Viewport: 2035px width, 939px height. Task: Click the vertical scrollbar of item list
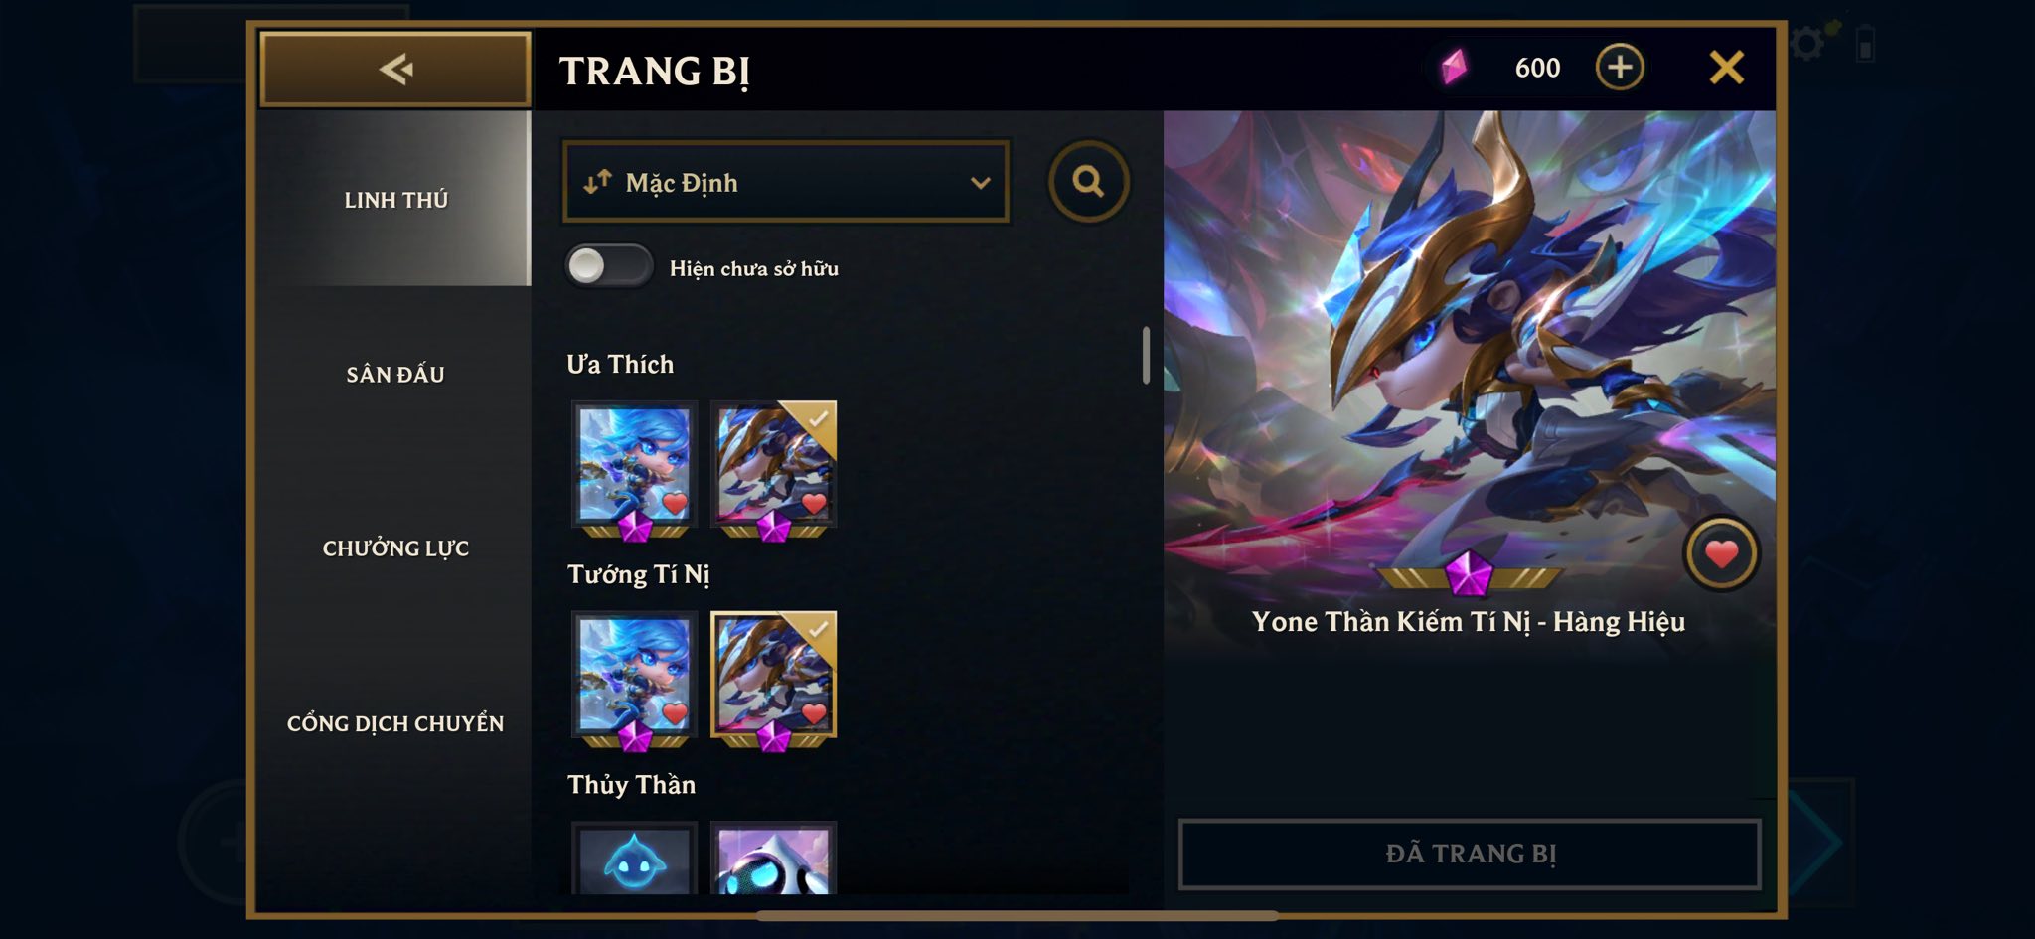click(1146, 355)
